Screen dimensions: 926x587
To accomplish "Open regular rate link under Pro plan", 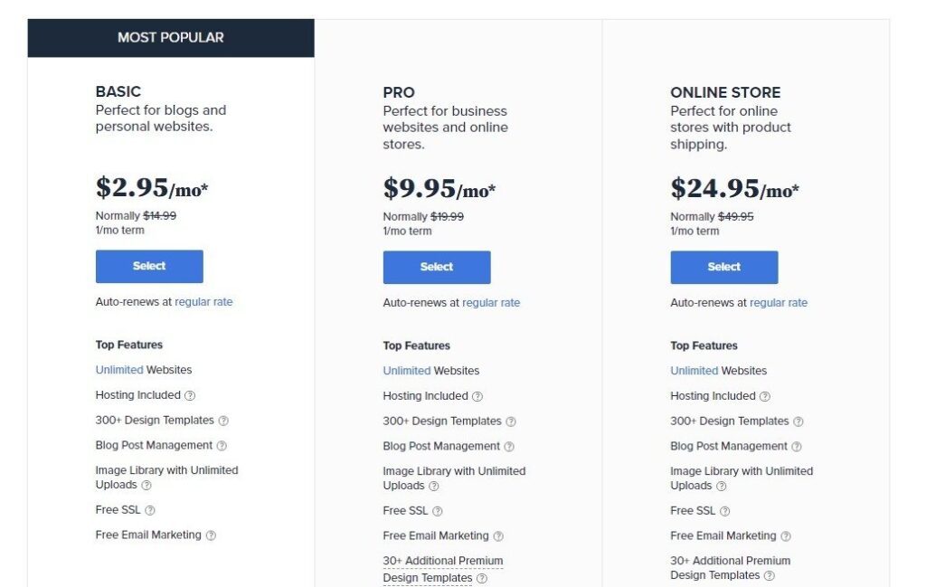I will (491, 303).
